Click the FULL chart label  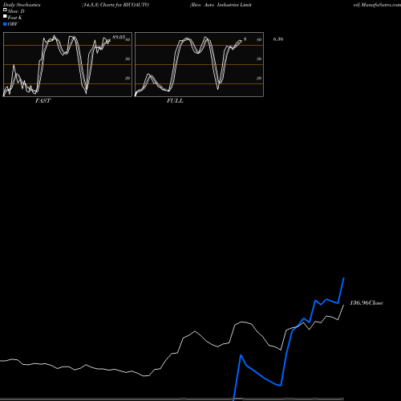(x=175, y=101)
